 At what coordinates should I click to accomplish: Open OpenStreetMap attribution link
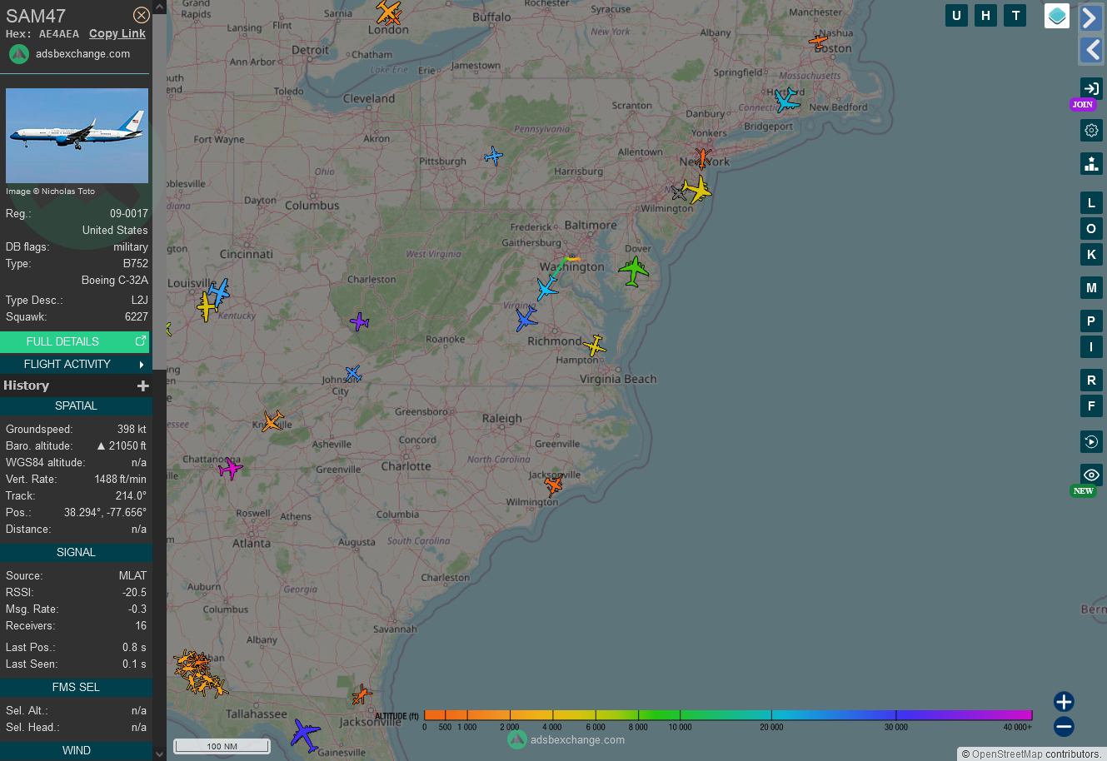click(1007, 754)
